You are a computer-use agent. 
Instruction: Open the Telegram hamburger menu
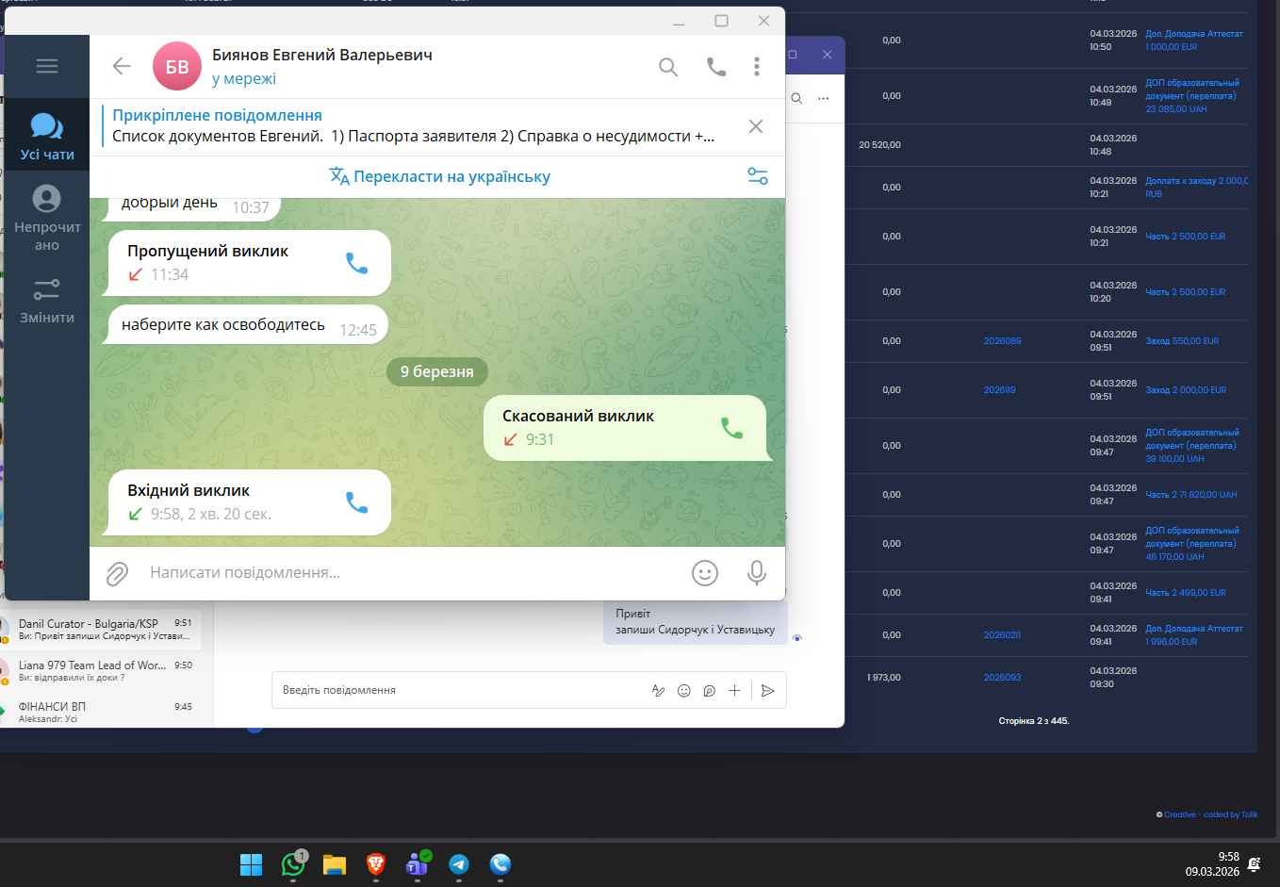[x=46, y=66]
